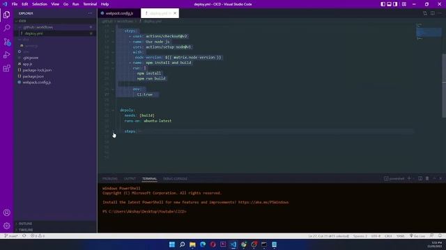446x250 pixels.
Task: Open the File menu
Action: (15, 4)
